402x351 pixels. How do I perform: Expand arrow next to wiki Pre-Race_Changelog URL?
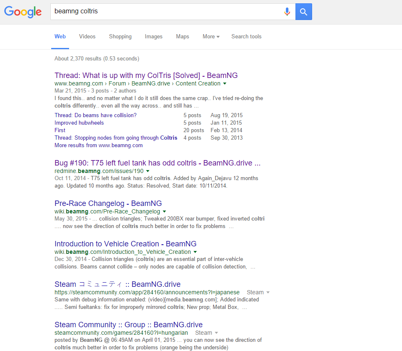tap(164, 212)
